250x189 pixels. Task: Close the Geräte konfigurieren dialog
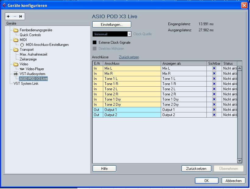[x=244, y=5]
